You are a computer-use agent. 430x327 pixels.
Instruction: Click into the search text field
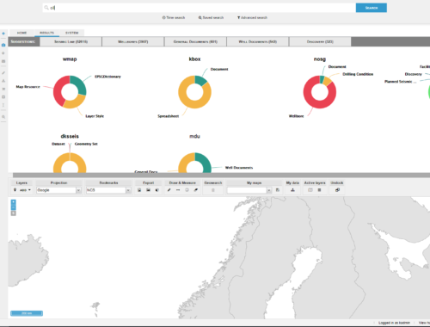tap(200, 8)
